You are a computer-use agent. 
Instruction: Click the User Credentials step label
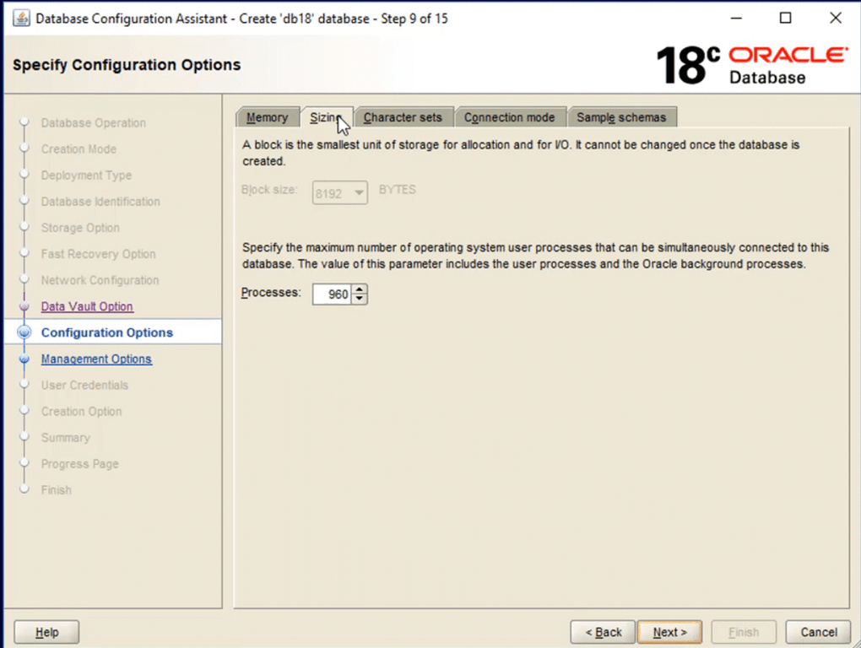[84, 386]
